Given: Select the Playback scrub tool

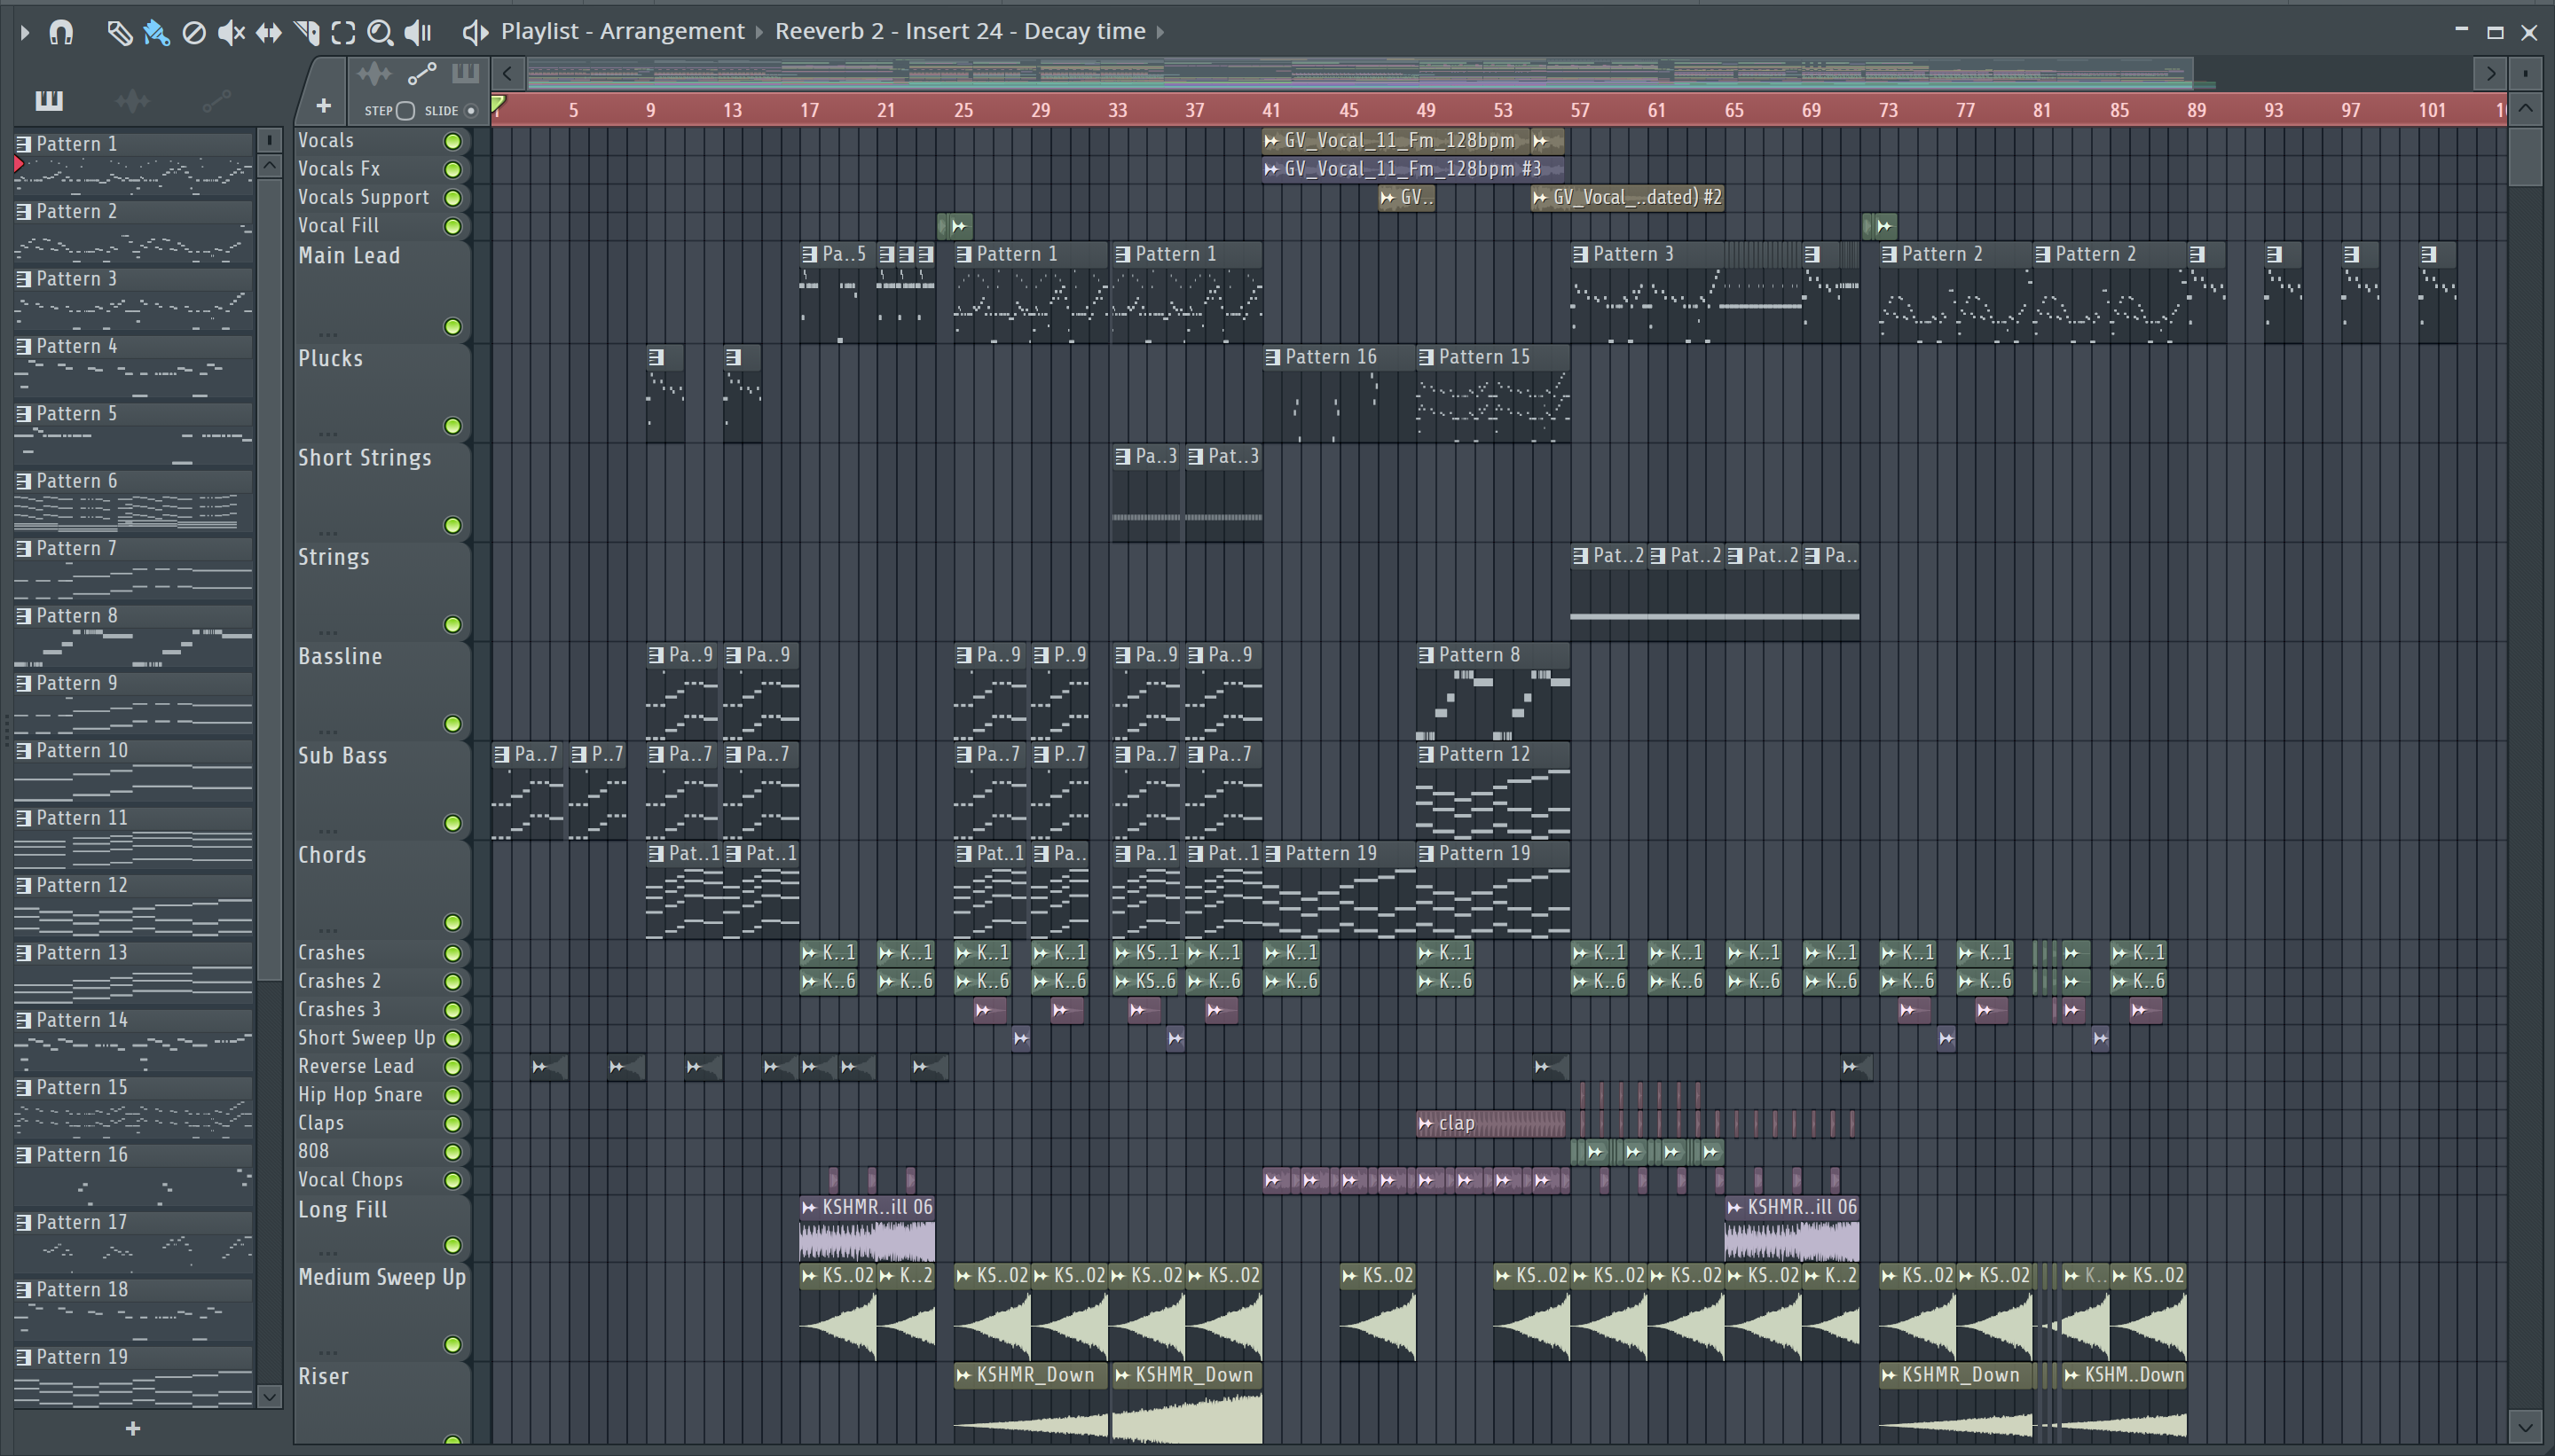Looking at the screenshot, I should click(x=418, y=33).
